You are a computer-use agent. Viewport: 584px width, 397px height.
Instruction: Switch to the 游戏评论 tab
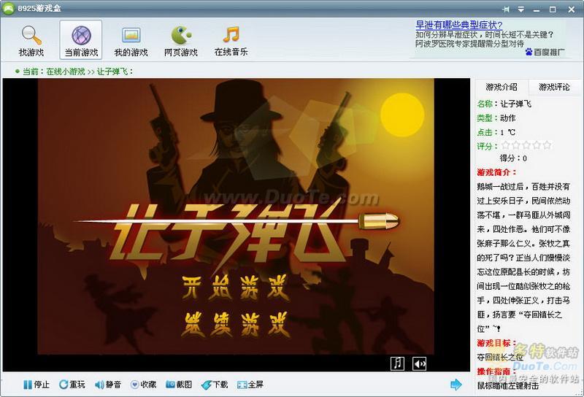554,87
